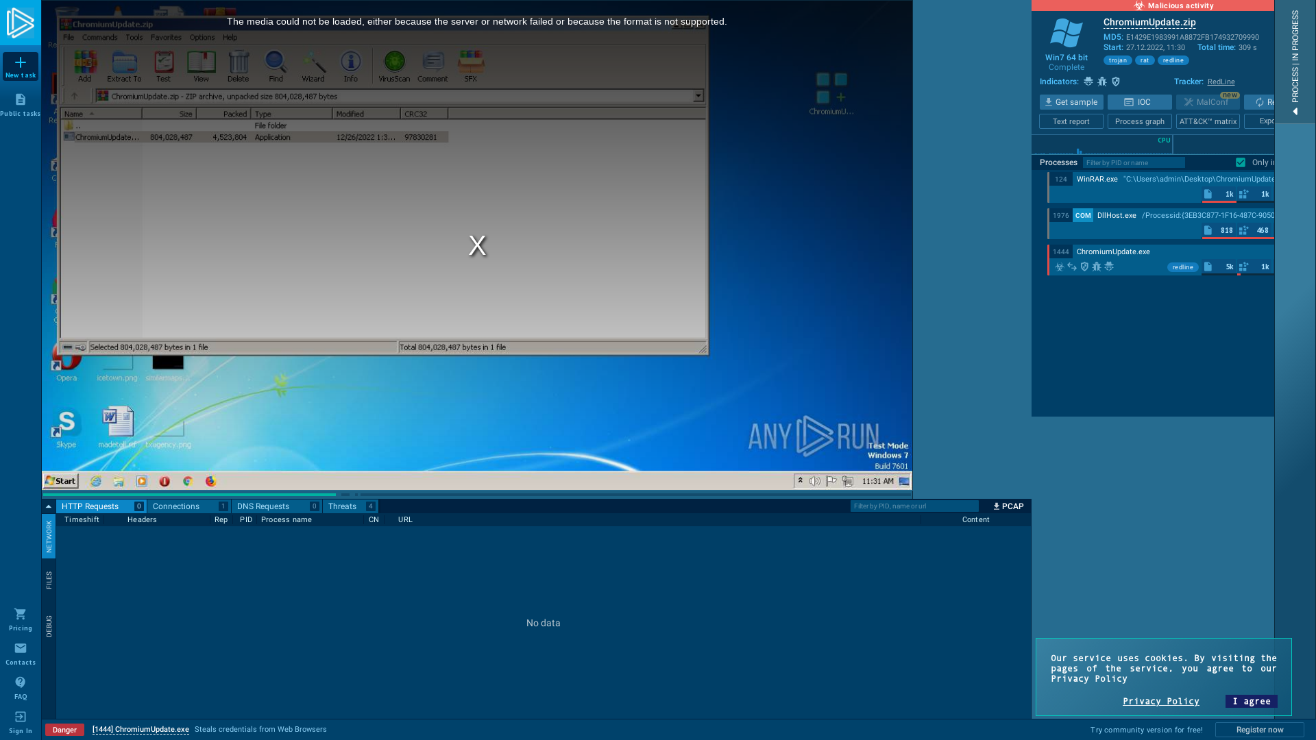Viewport: 1316px width, 740px height.
Task: Click the ANY.RUN logo icon
Action: point(20,23)
